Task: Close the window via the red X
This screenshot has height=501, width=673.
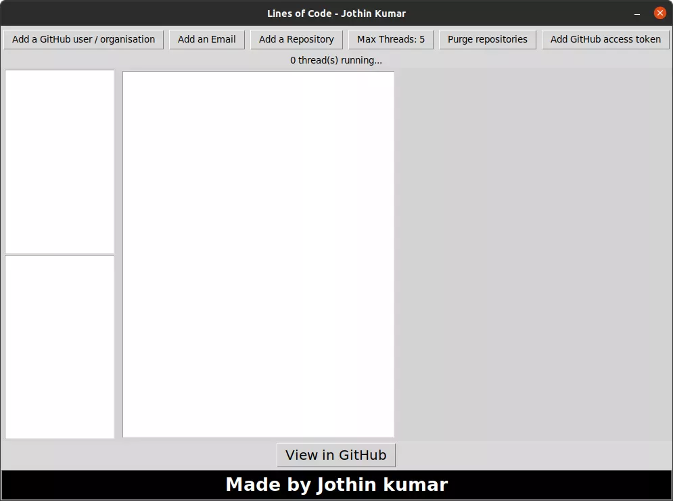Action: pos(659,13)
